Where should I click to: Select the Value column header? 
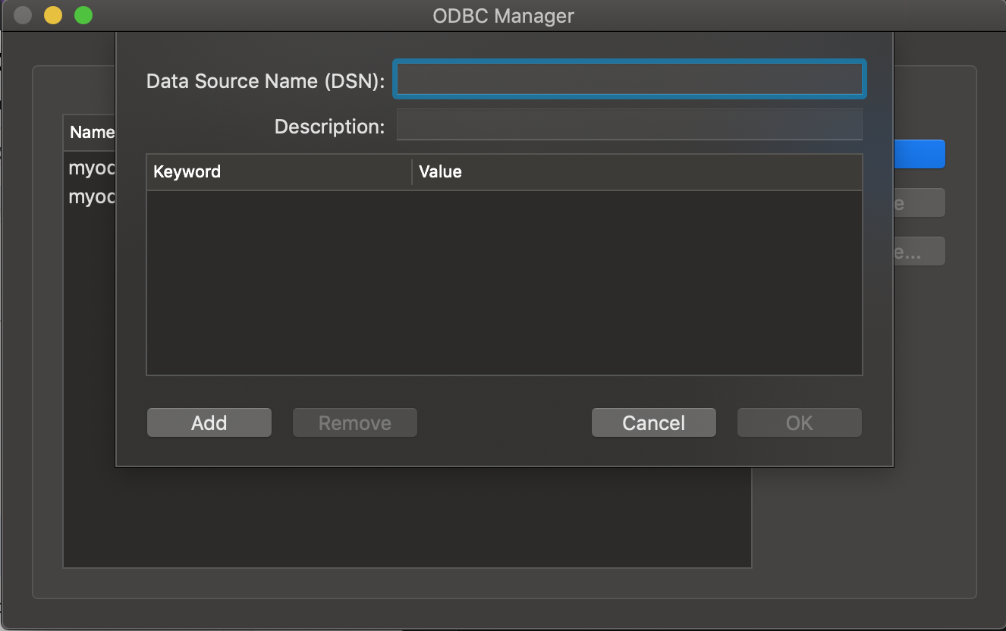pos(637,171)
